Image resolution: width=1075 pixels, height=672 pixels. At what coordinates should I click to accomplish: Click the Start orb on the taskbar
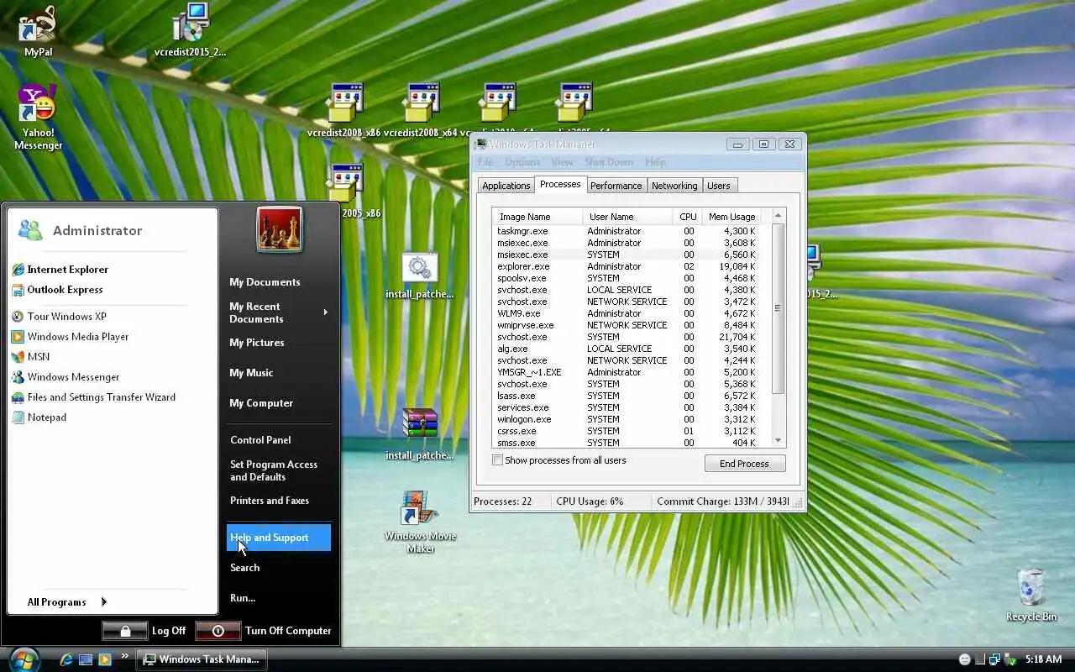[x=25, y=659]
